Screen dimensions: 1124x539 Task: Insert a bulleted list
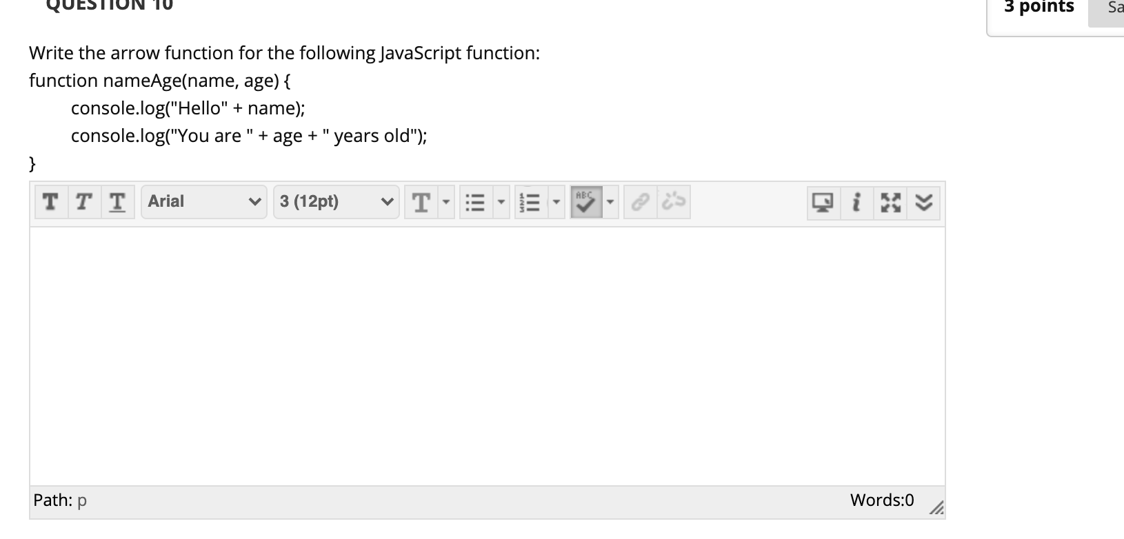coord(474,203)
